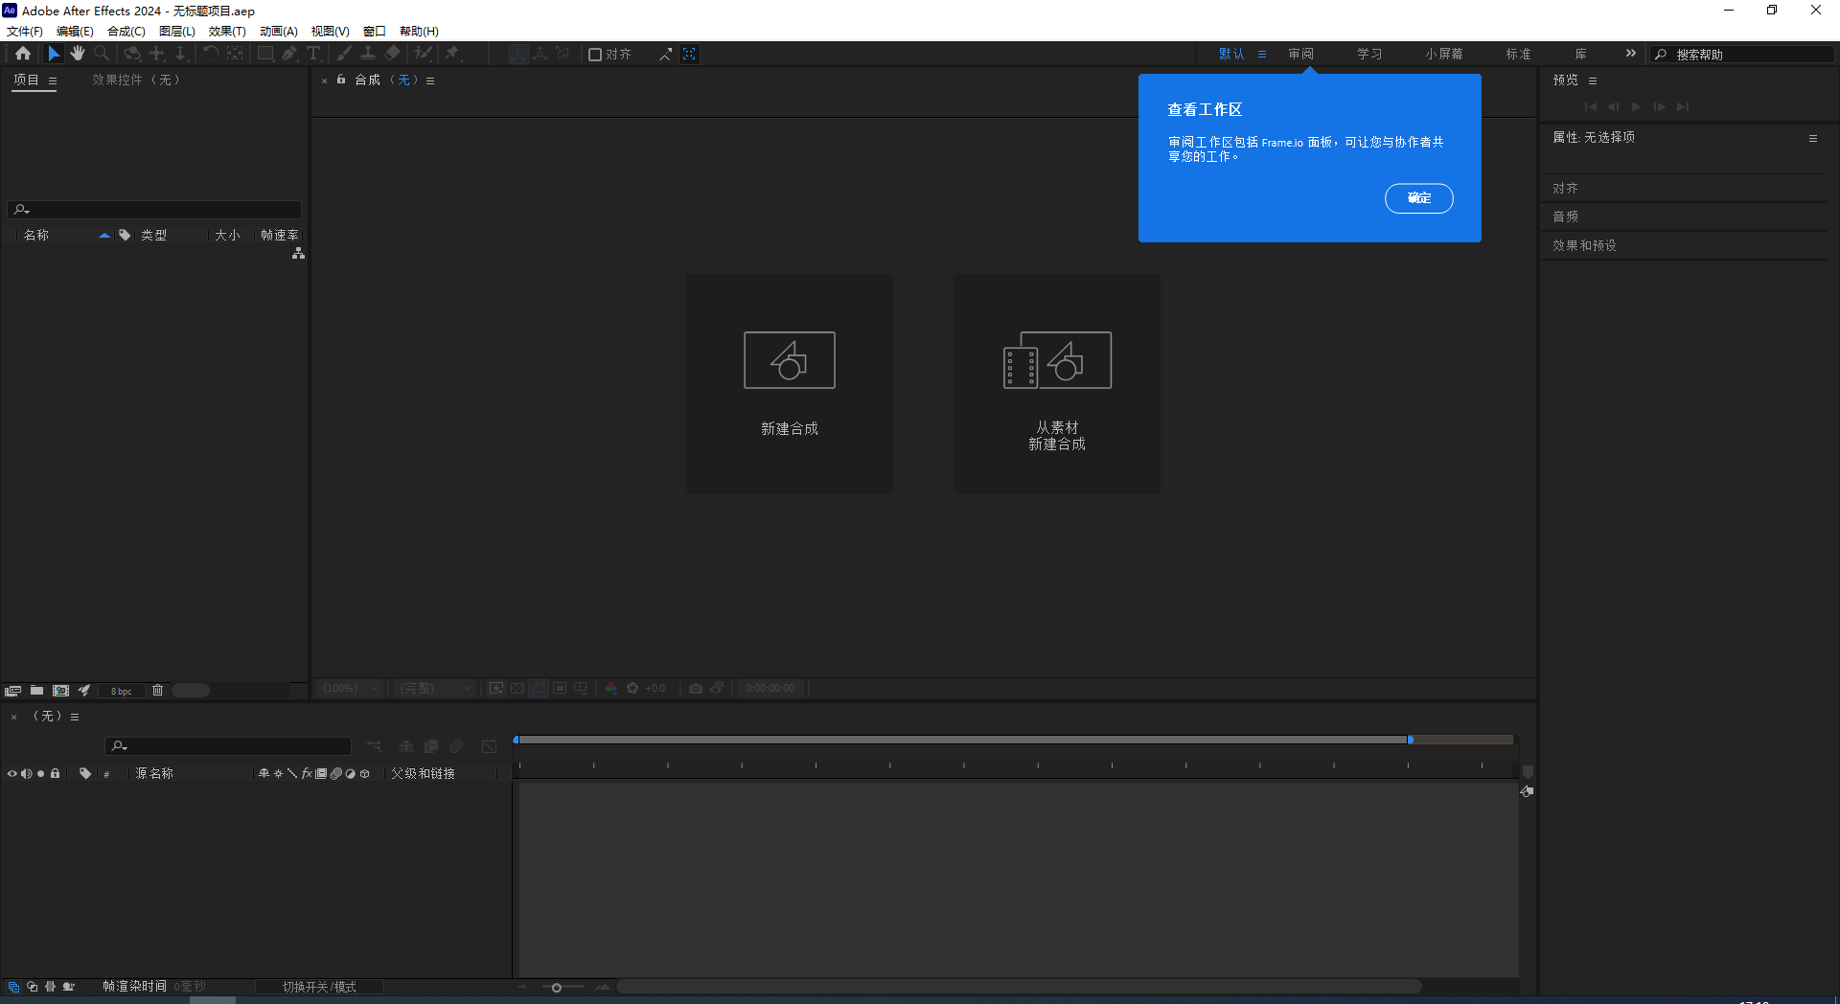Select the Hand tool

point(78,54)
